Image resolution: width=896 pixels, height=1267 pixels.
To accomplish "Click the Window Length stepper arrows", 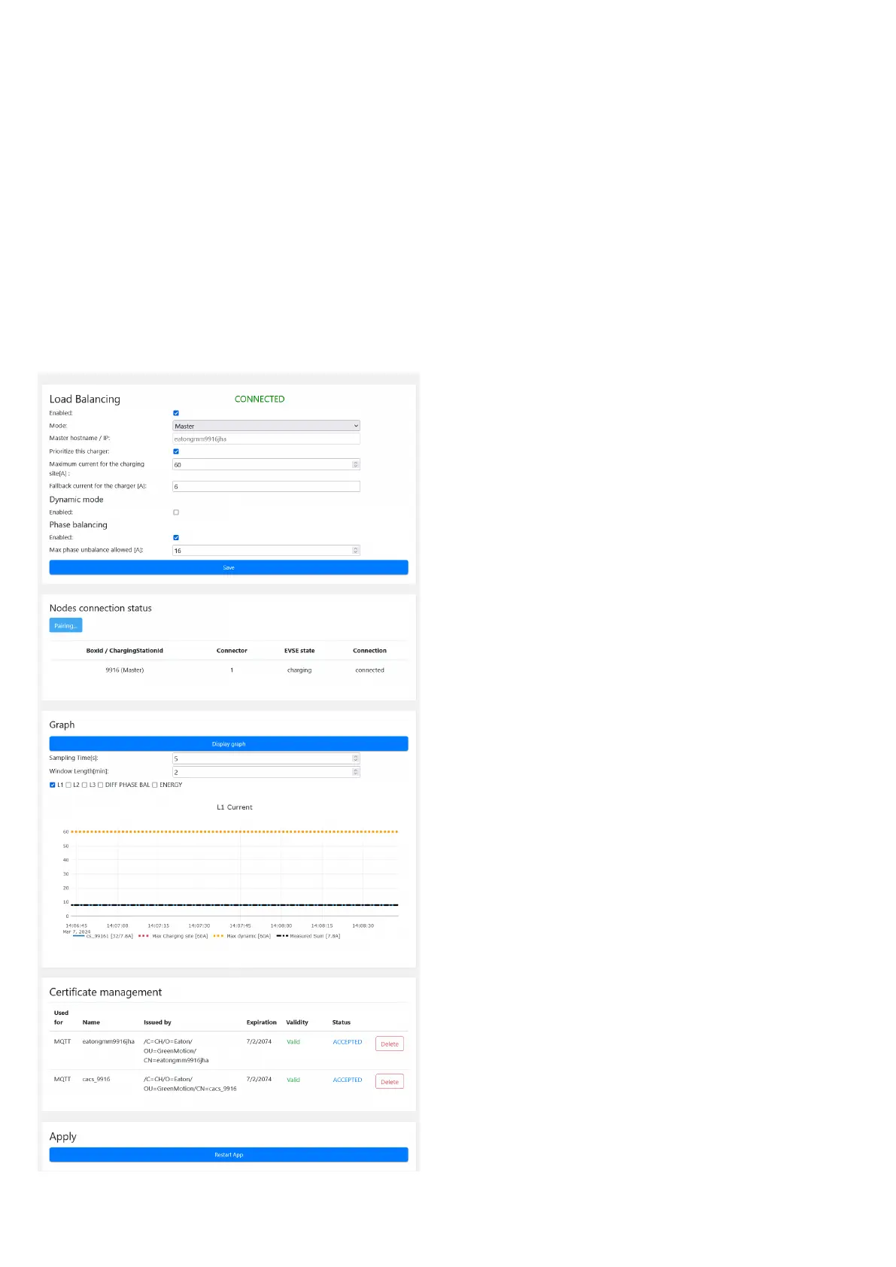I will pyautogui.click(x=355, y=772).
